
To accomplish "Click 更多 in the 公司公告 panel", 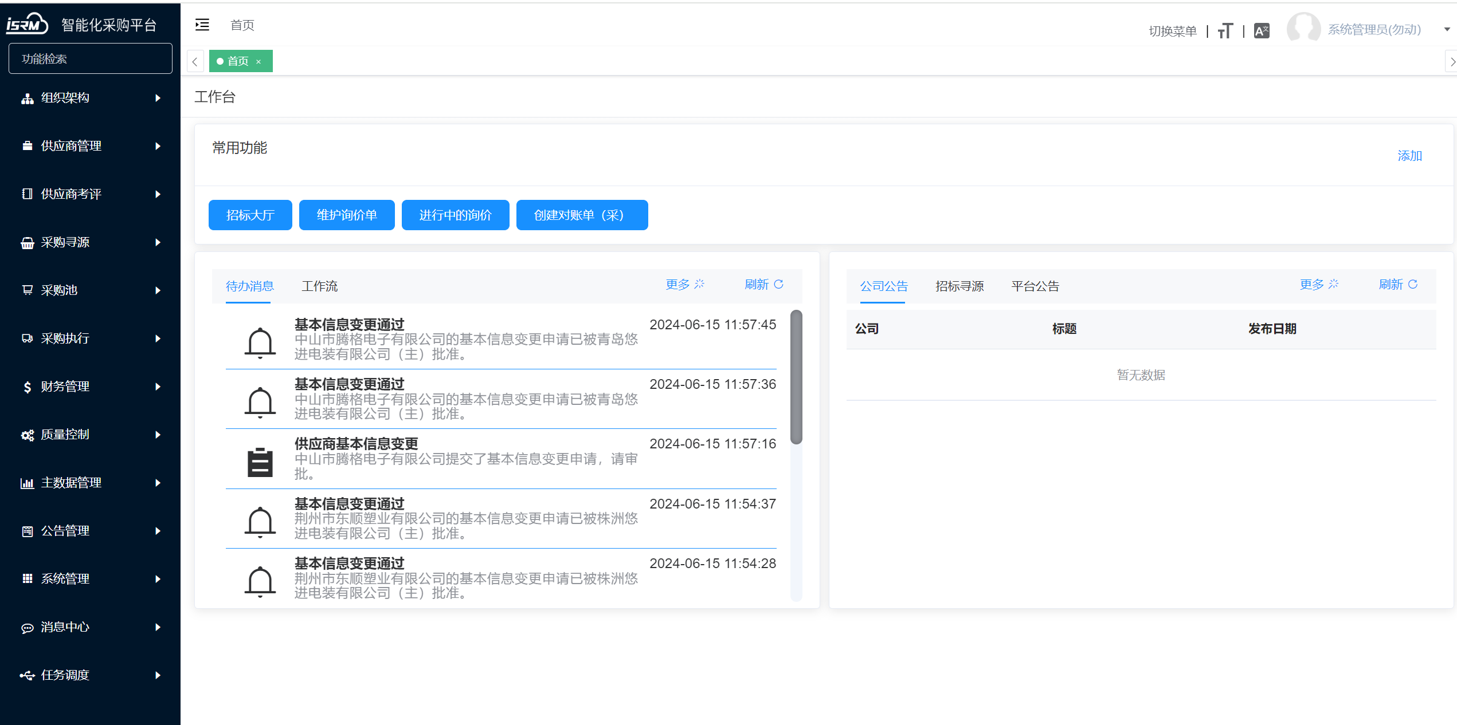I will pos(1319,284).
